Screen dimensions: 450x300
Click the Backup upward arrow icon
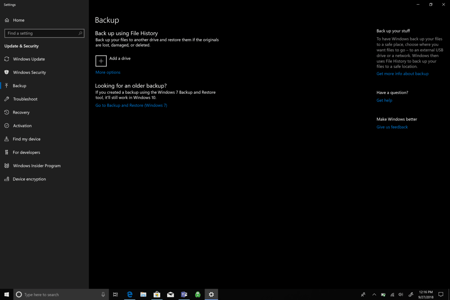[x=7, y=86]
